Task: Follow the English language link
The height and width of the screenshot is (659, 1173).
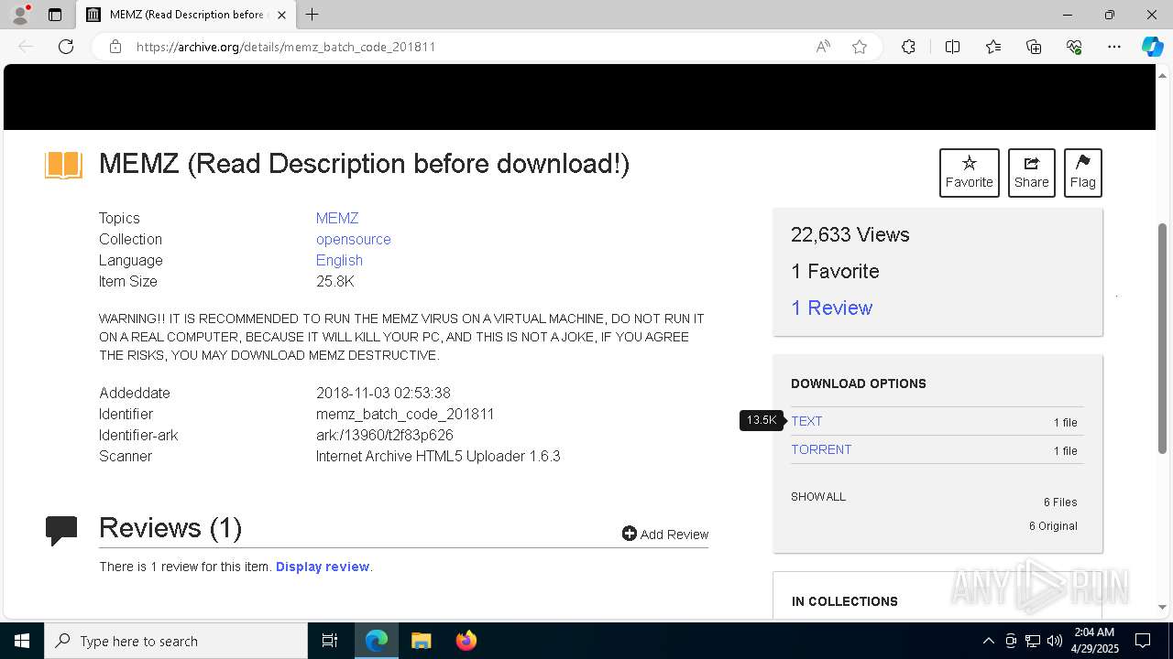Action: (x=339, y=260)
